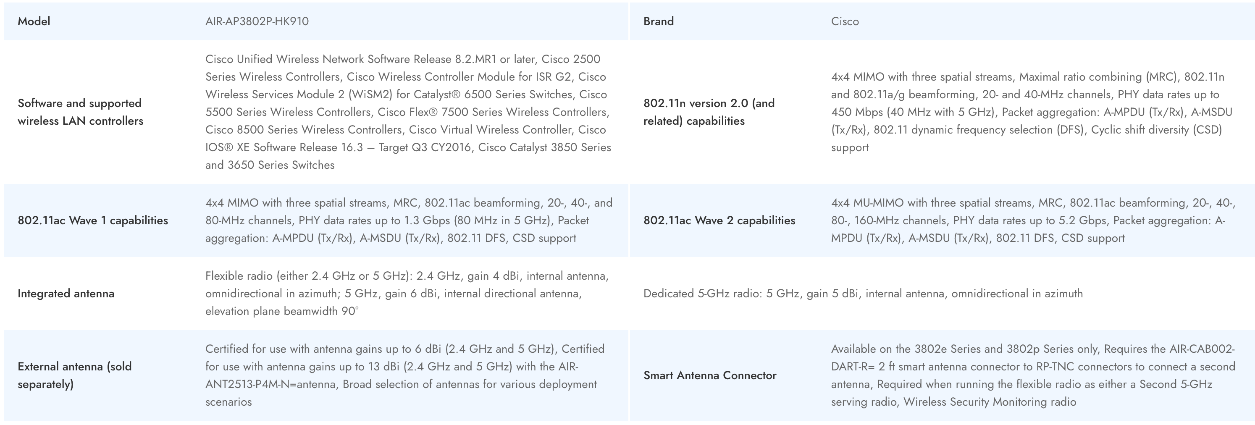
Task: Click the Certified antenna gains description text
Action: coord(404,375)
